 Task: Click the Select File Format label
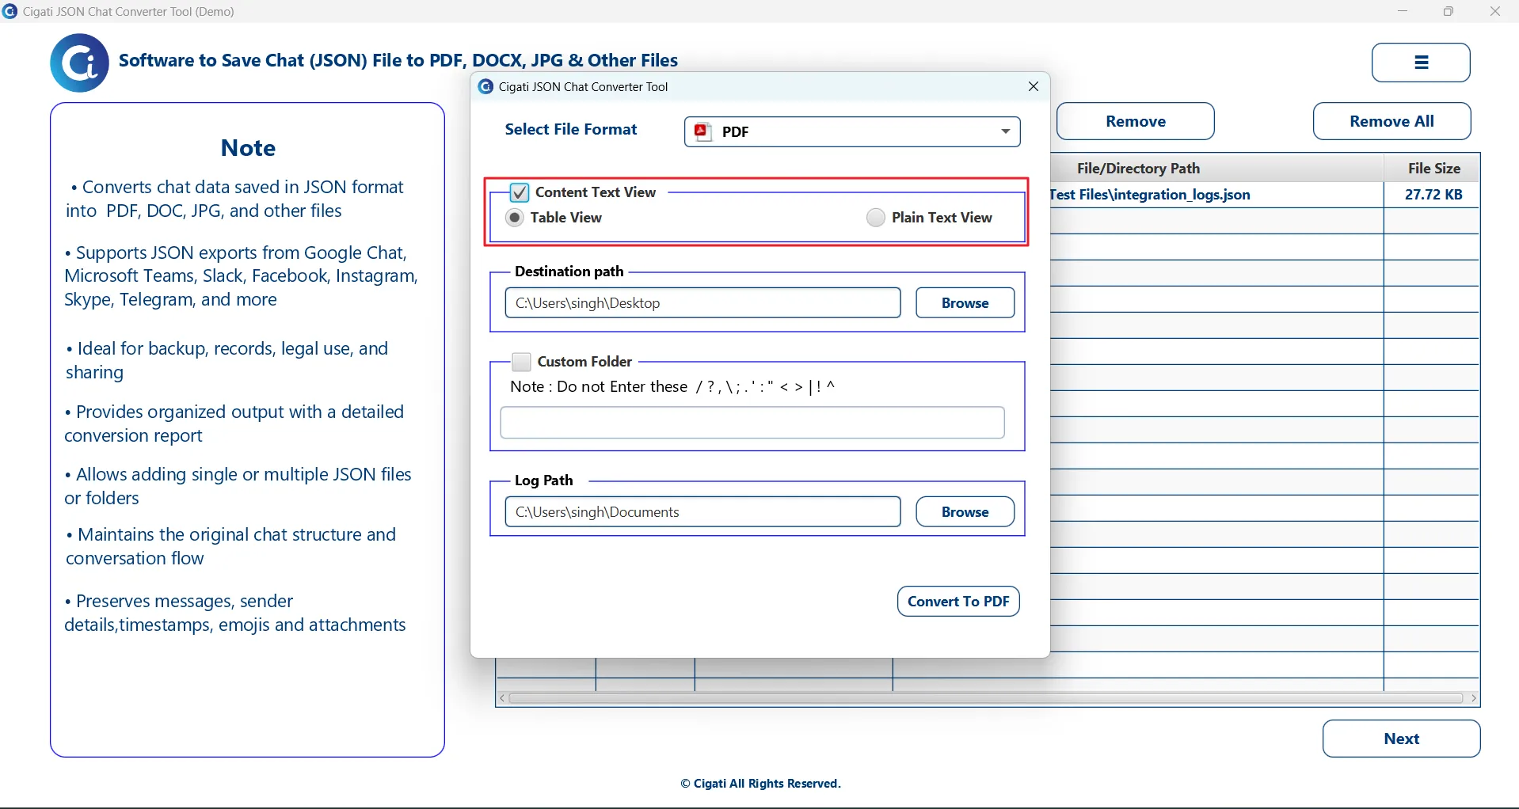[x=571, y=130]
